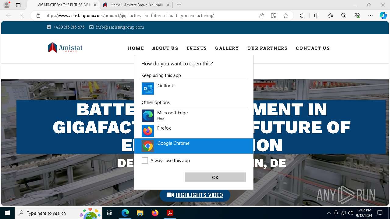Show hidden system tray icons
The height and width of the screenshot is (219, 390).
[328, 213]
